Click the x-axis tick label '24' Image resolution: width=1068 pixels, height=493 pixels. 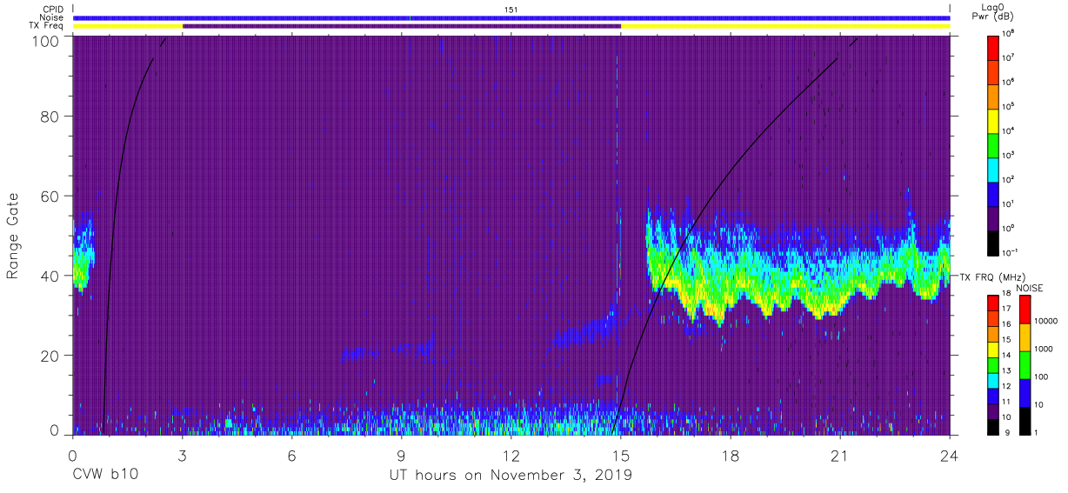coord(950,455)
